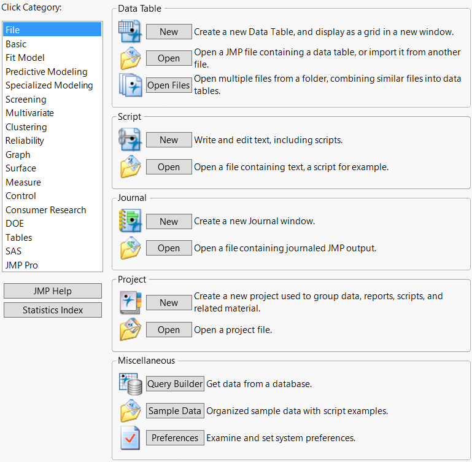
Task: Click the new Script icon
Action: pyautogui.click(x=130, y=139)
